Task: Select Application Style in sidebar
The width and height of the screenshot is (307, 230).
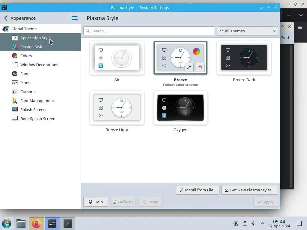Action: [x=40, y=38]
